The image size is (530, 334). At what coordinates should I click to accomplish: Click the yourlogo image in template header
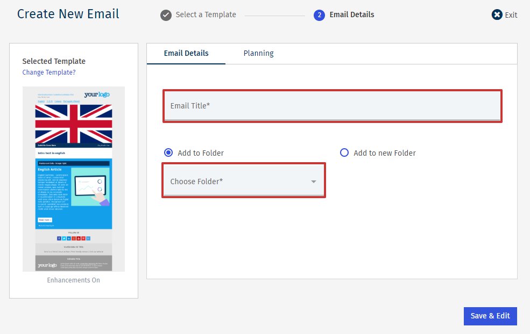point(97,95)
